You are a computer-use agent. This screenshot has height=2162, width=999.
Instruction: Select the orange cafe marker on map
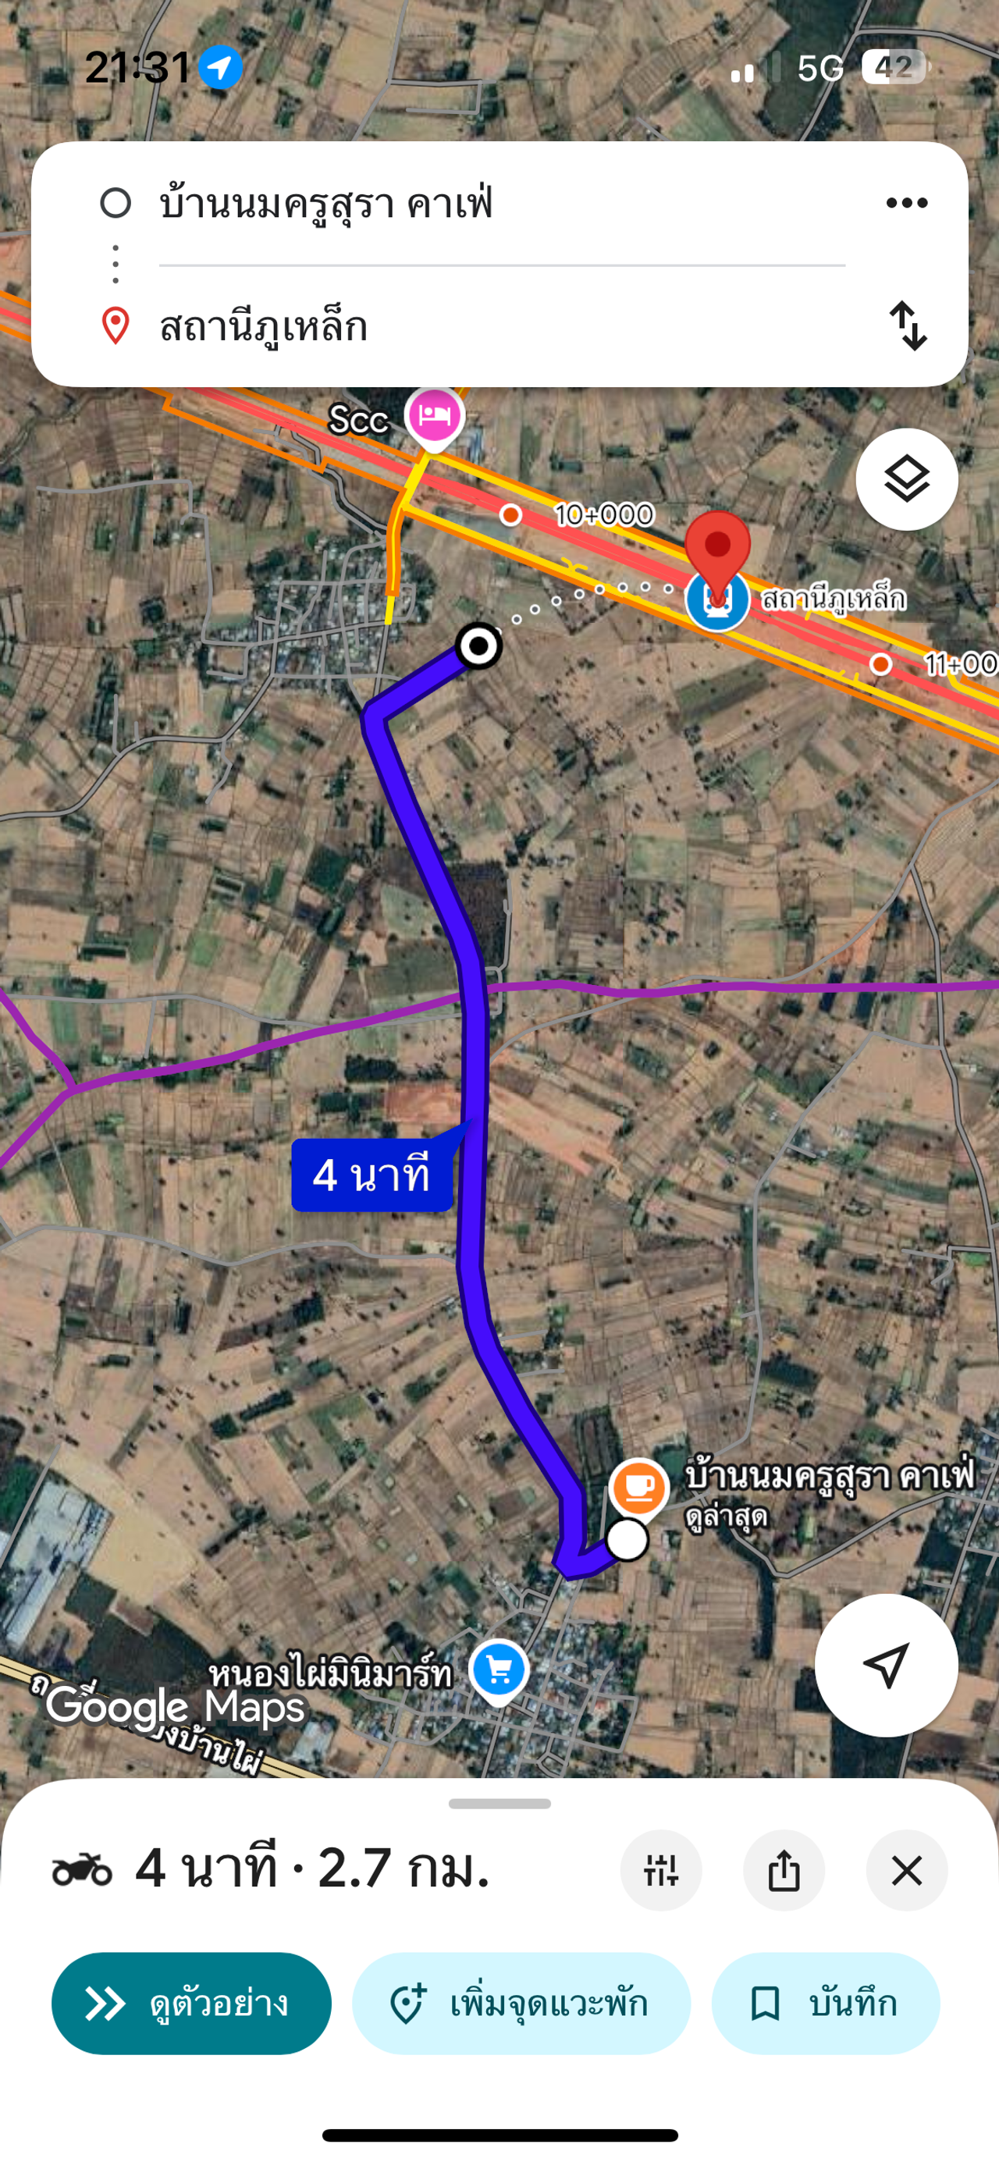(x=639, y=1487)
